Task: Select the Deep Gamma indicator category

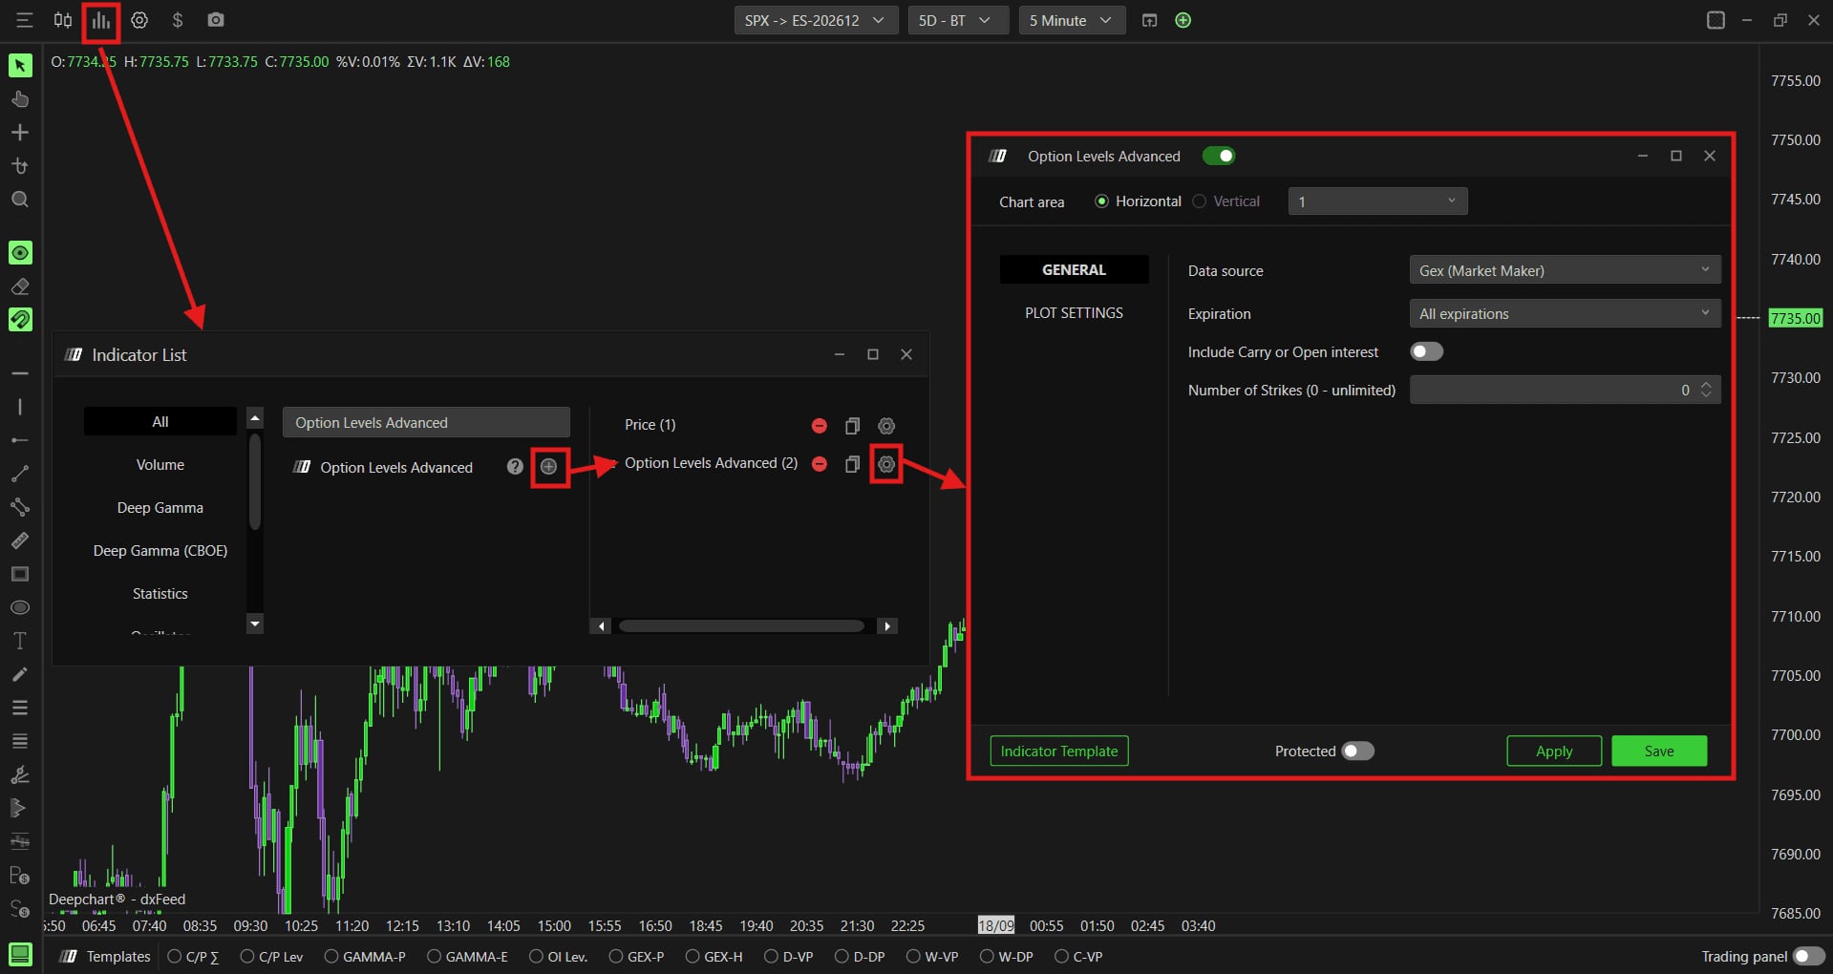Action: (x=160, y=508)
